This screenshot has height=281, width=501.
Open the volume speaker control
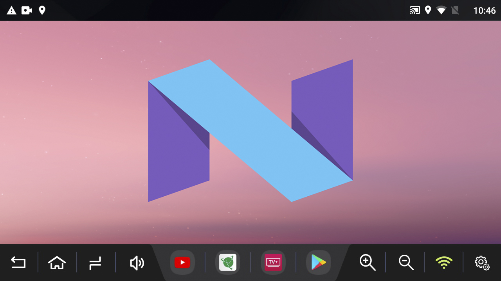coord(137,263)
